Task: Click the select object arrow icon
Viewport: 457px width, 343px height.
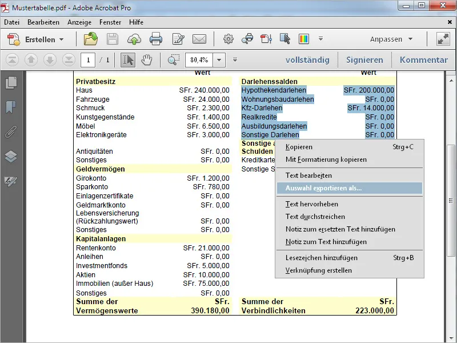Action: tap(284, 39)
